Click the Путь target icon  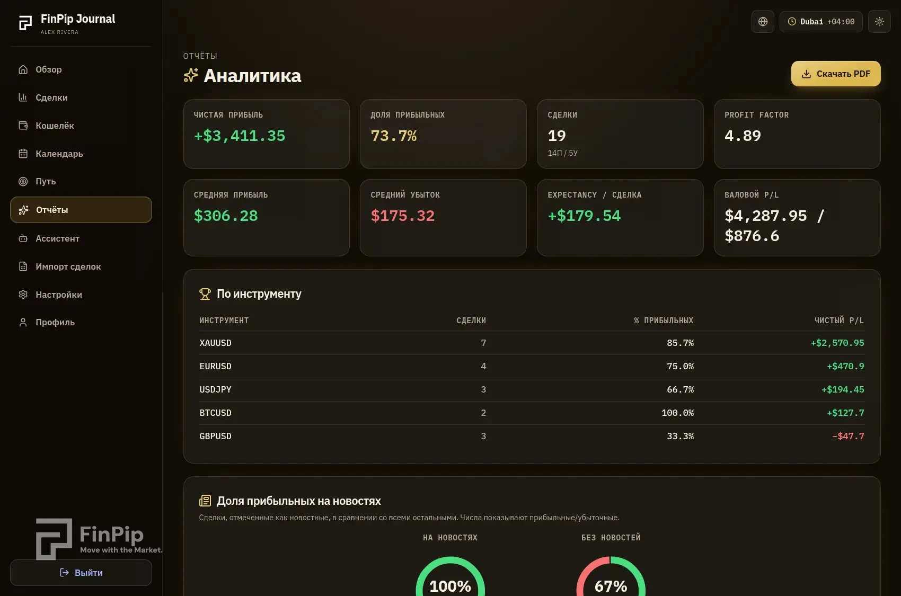23,181
